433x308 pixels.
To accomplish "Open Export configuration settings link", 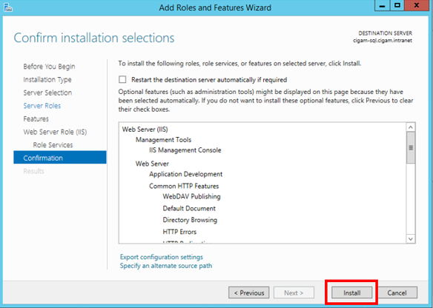I will tap(162, 257).
